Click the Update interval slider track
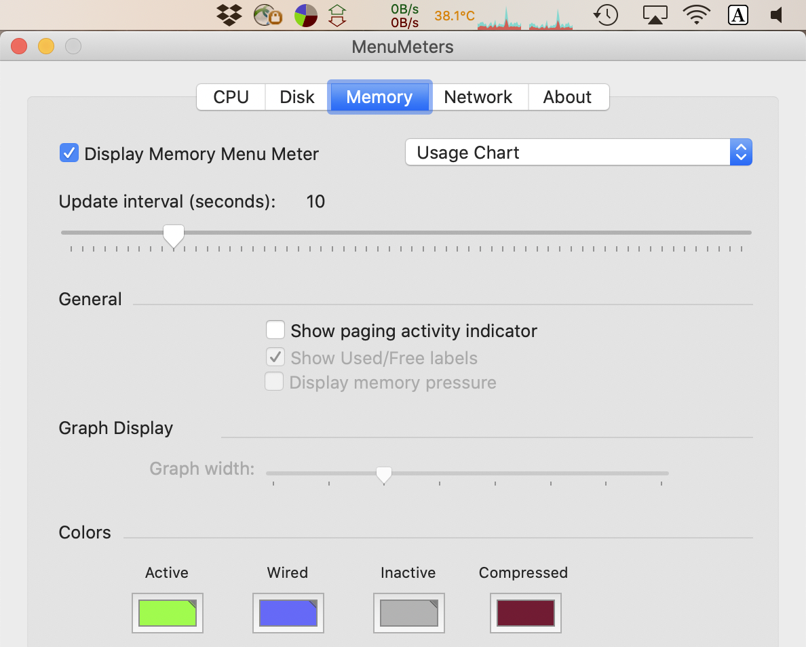Image resolution: width=806 pixels, height=647 pixels. tap(406, 233)
